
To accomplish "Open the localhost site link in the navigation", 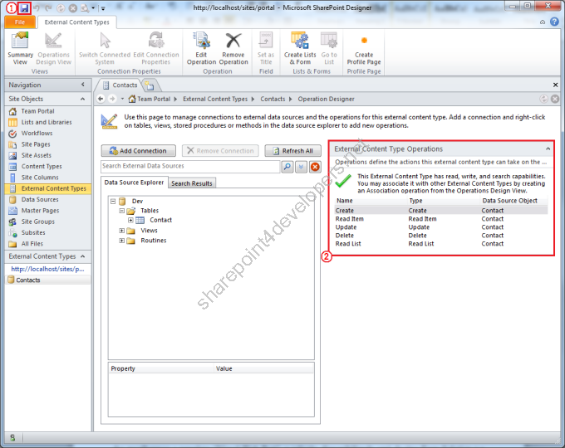I will tap(47, 269).
